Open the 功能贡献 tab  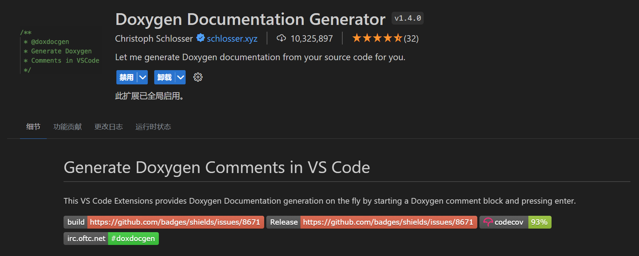click(67, 127)
